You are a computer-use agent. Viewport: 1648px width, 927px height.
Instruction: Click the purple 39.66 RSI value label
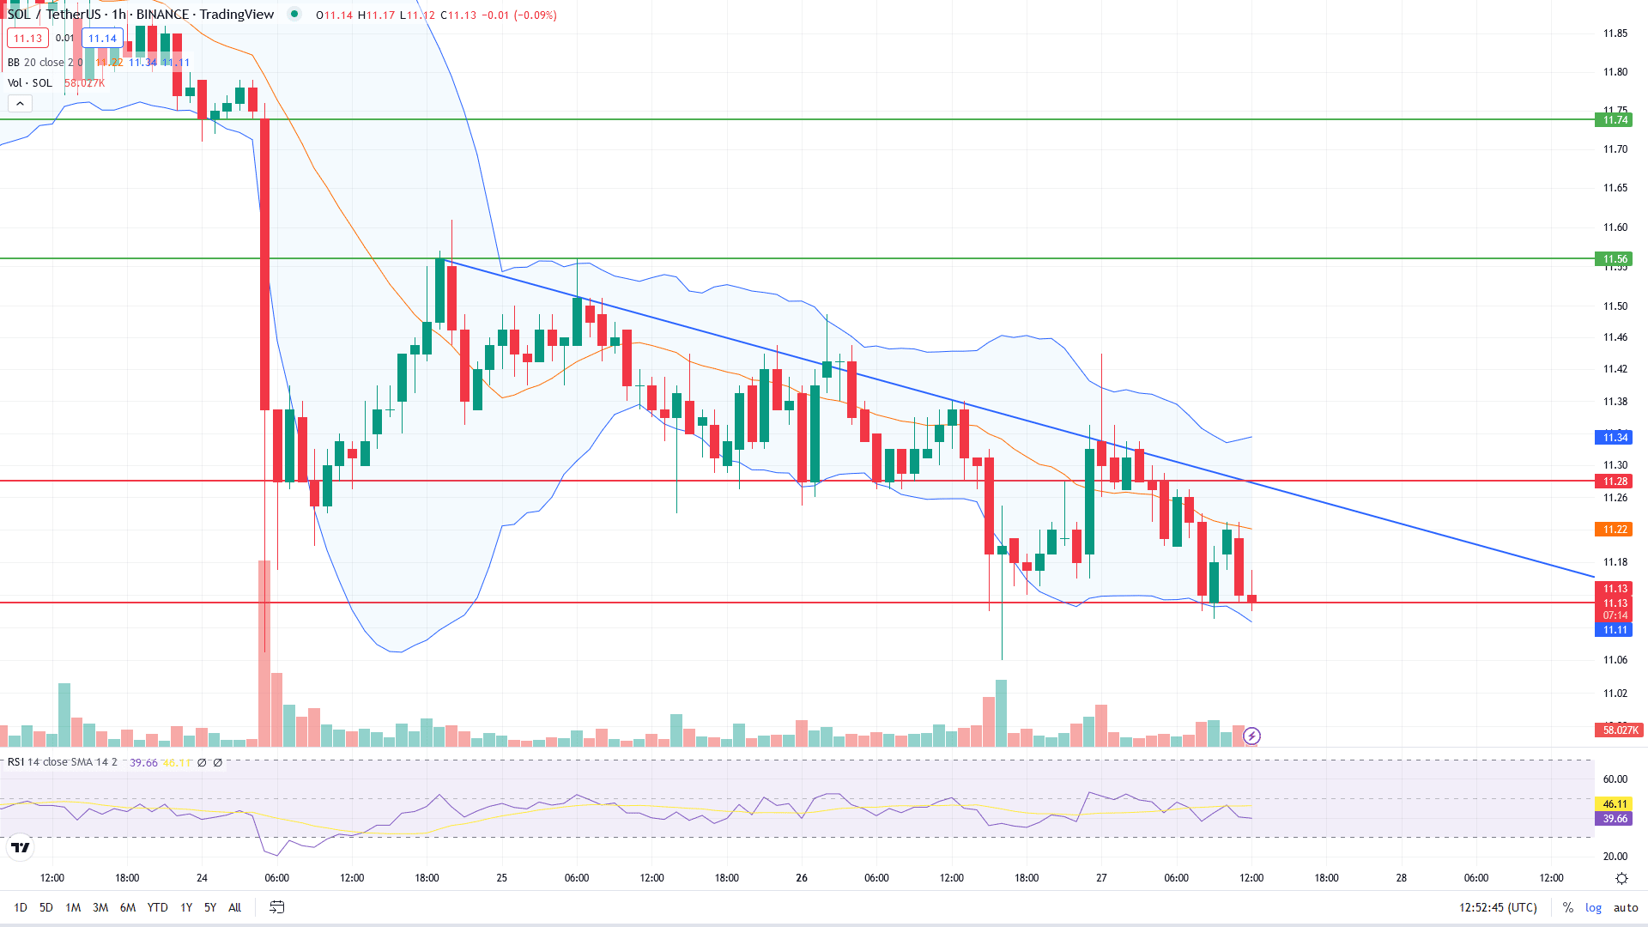[1614, 819]
